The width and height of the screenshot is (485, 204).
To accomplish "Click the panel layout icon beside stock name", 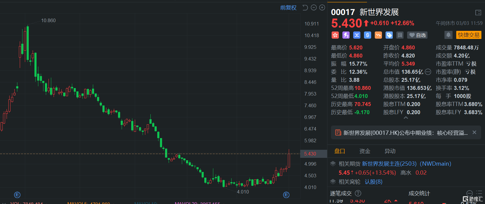I will coord(478,13).
